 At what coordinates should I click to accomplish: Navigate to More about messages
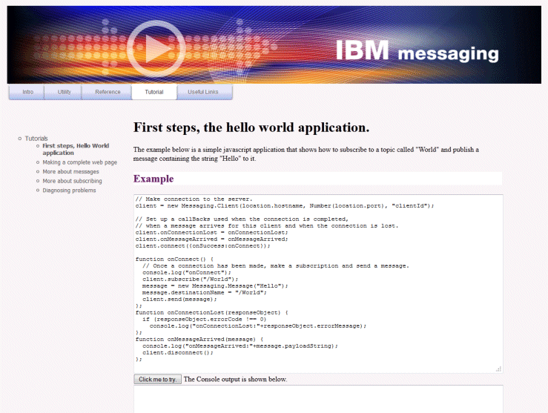(70, 171)
